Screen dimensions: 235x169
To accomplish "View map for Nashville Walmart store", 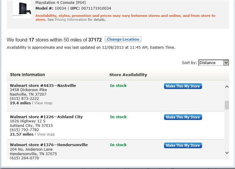I will (43, 103).
